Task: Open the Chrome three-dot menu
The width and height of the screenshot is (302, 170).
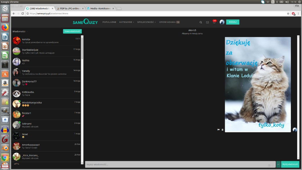Action: pyautogui.click(x=299, y=13)
